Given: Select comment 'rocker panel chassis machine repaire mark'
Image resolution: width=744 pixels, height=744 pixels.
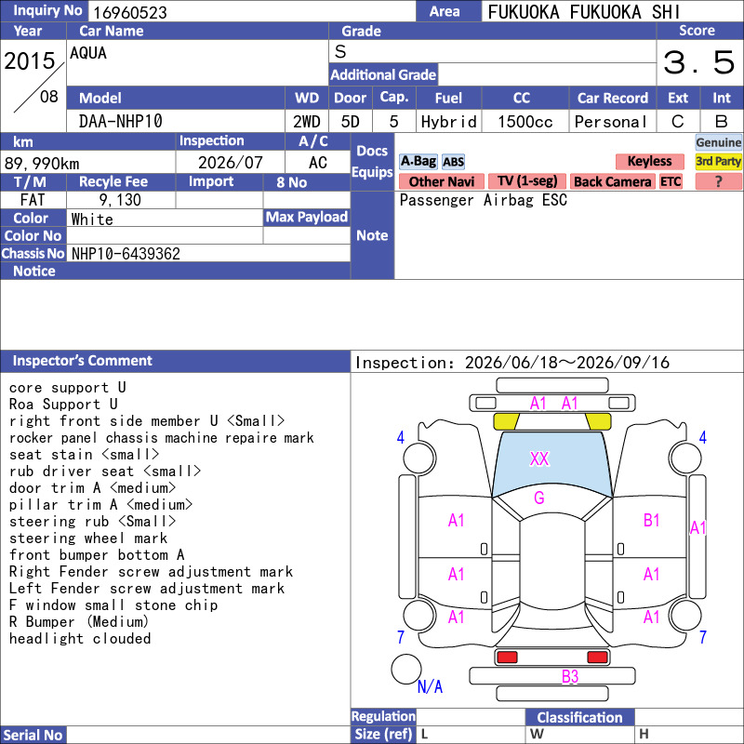Looking at the screenshot, I should [x=161, y=437].
